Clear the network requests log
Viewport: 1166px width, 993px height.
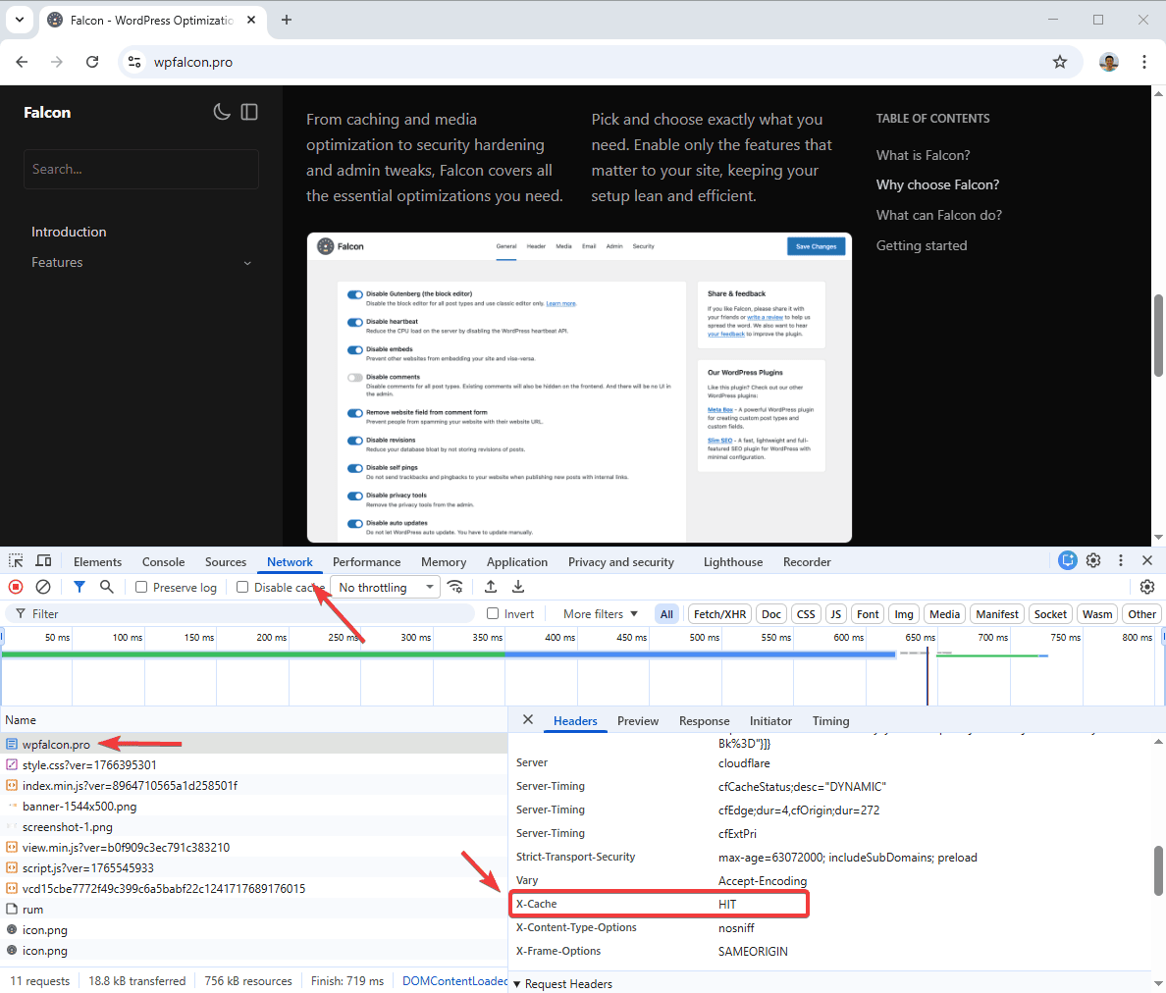(x=41, y=586)
